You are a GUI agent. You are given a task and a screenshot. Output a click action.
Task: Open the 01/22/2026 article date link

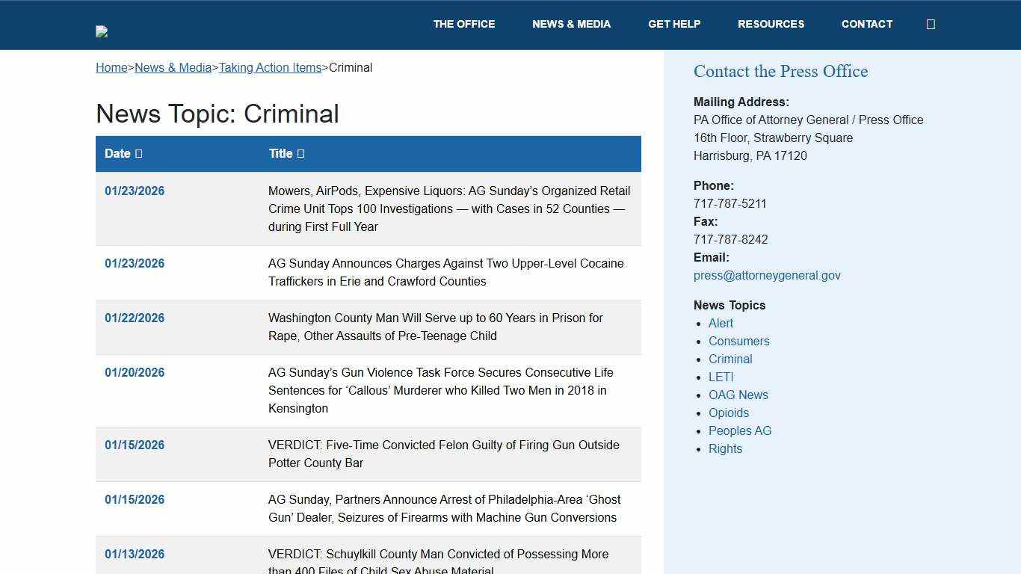pyautogui.click(x=135, y=318)
